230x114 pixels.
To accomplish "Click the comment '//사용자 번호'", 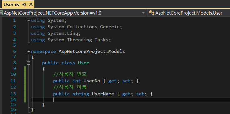I will pyautogui.click(x=70, y=74).
